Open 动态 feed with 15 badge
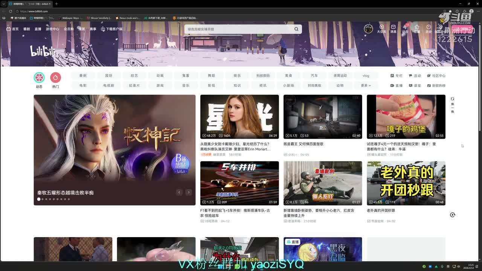 pos(405,27)
